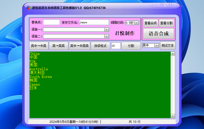The image size is (204, 129).
Task: Click the line "澳大利亚" in text area
Action: (x=37, y=73)
